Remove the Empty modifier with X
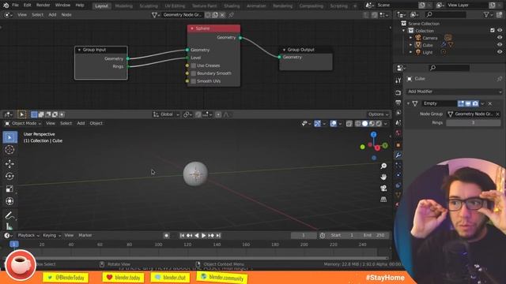This screenshot has height=284, width=506. (x=490, y=103)
